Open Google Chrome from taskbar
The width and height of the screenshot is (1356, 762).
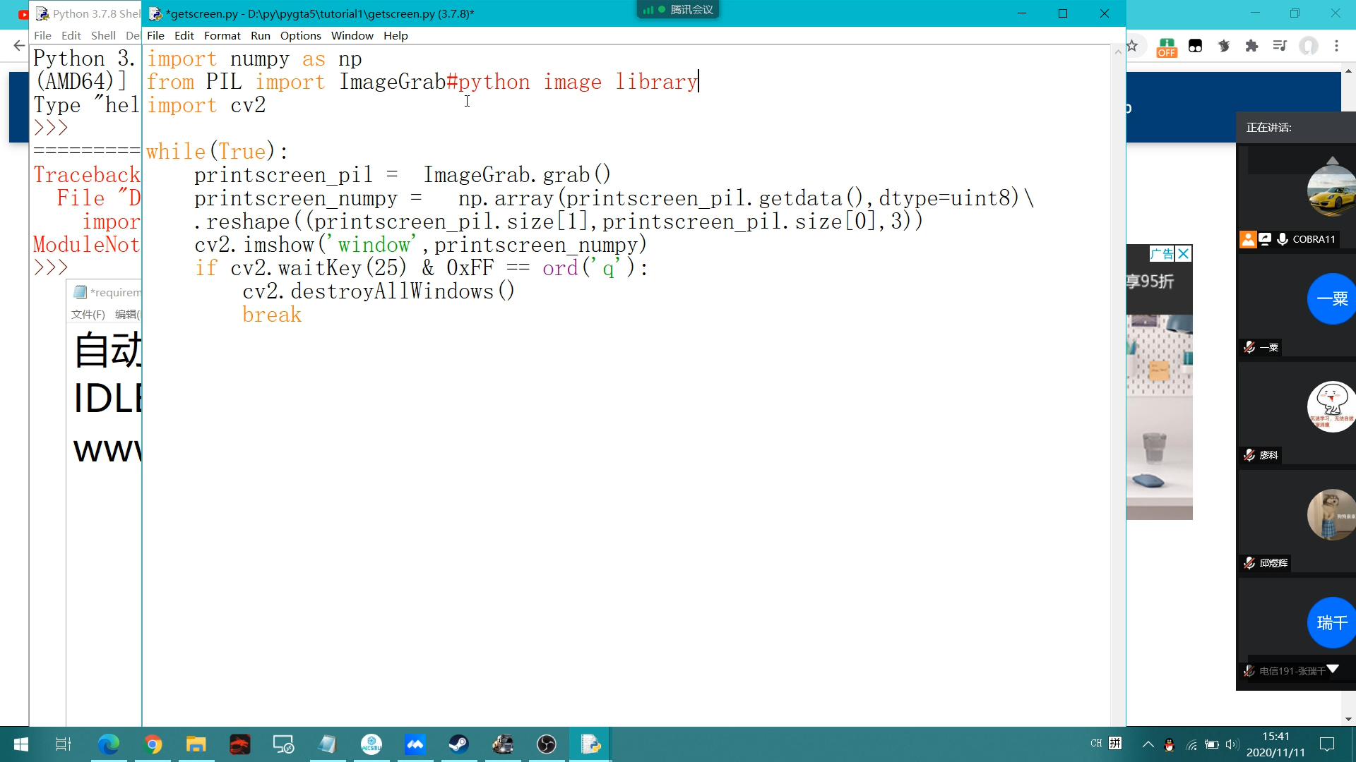click(153, 744)
